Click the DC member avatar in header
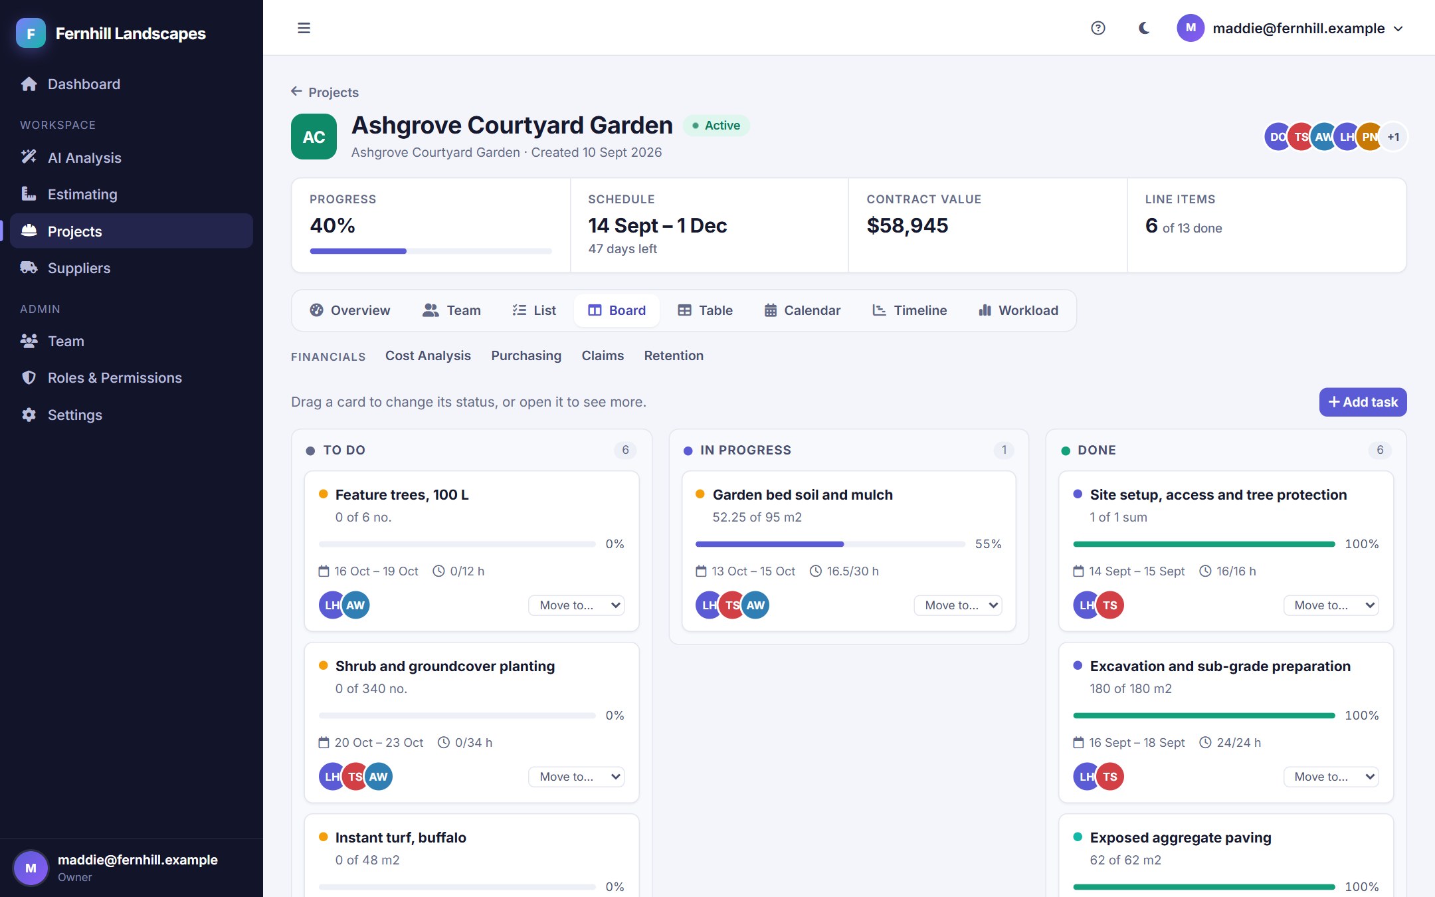The image size is (1435, 897). (x=1277, y=137)
